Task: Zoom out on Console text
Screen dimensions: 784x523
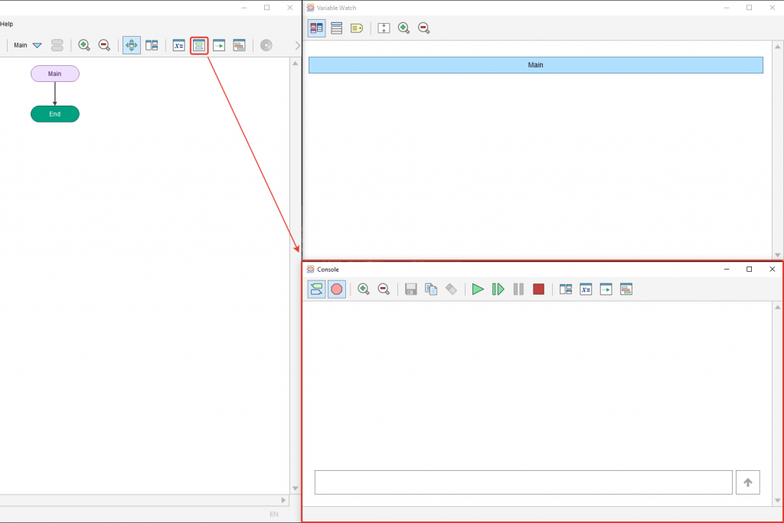Action: coord(384,289)
